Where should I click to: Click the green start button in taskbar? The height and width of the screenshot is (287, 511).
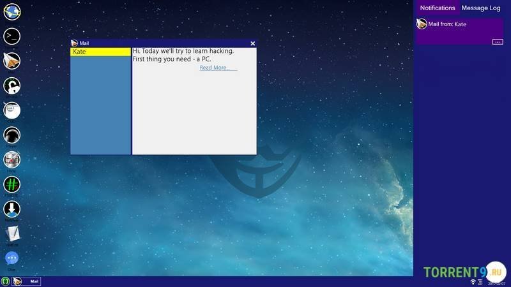pyautogui.click(x=5, y=281)
